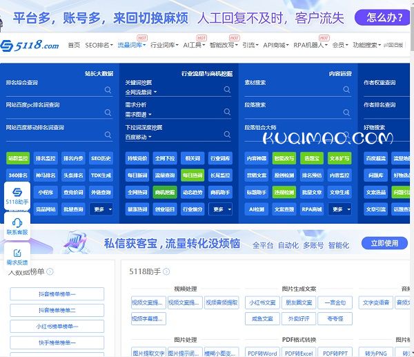Open the 会员 navigation menu
Screen dimensions: 414x357
click(340, 45)
